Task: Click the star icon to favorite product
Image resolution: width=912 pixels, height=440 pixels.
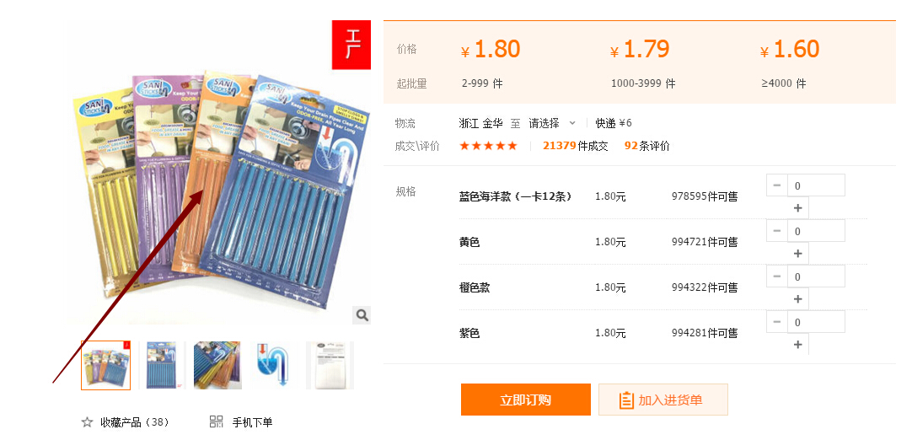Action: point(88,422)
